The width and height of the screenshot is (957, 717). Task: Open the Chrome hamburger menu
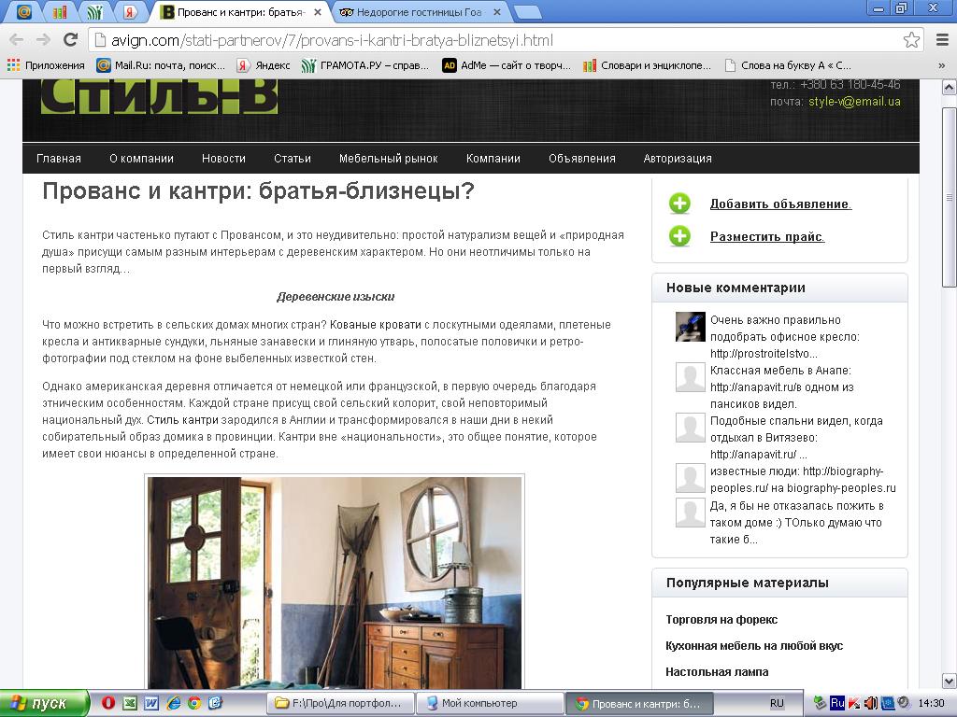942,40
